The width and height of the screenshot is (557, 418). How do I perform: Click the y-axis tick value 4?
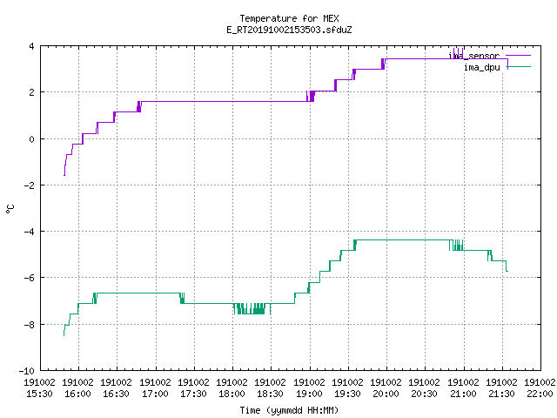[31, 46]
